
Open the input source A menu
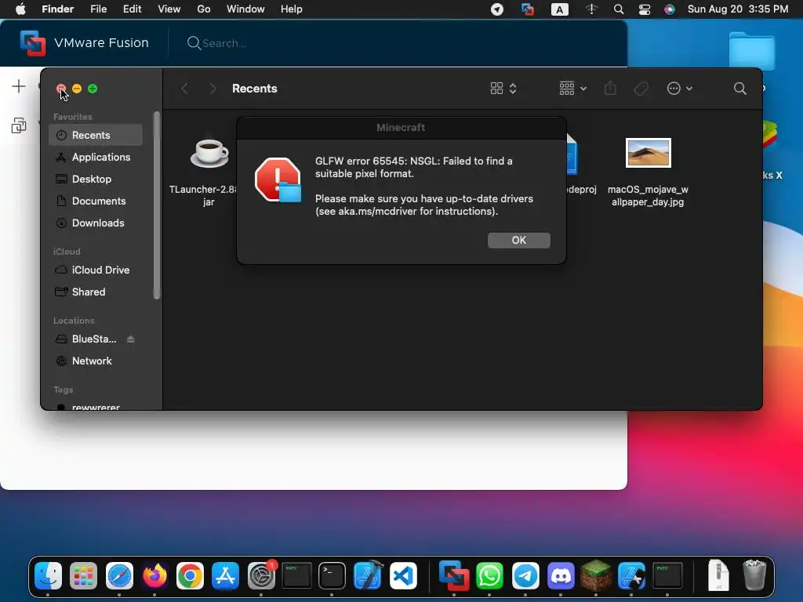point(559,9)
